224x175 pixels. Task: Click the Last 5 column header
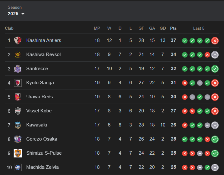pos(199,28)
